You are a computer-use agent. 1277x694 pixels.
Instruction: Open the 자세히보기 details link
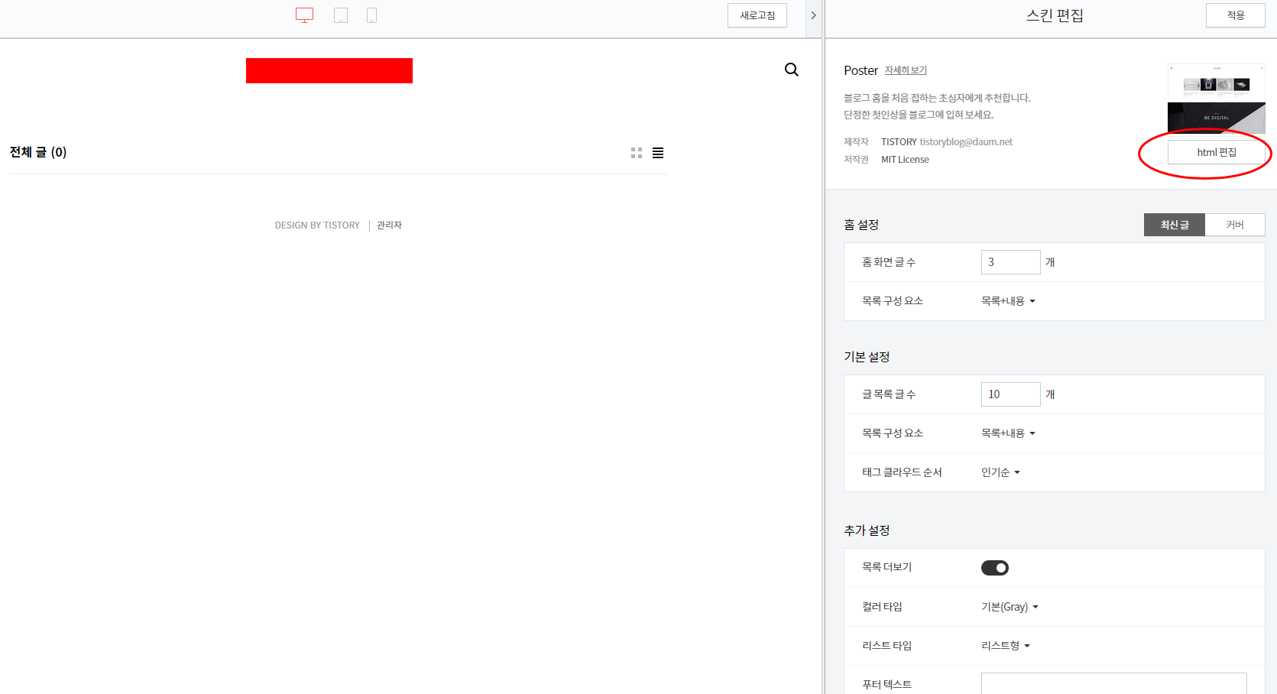click(906, 70)
